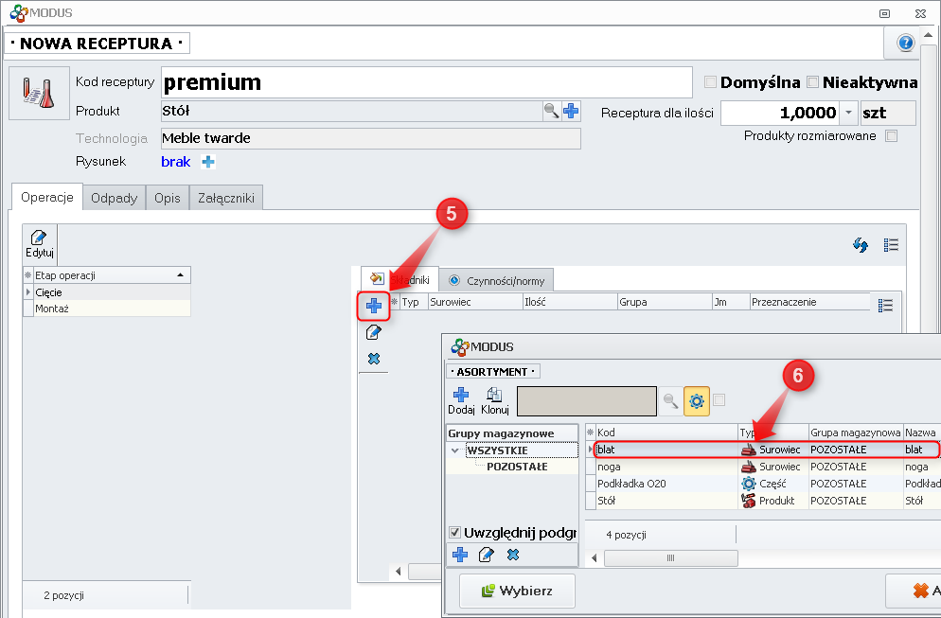Sort by the Etap operacji column header
Image resolution: width=941 pixels, height=618 pixels.
pos(106,275)
